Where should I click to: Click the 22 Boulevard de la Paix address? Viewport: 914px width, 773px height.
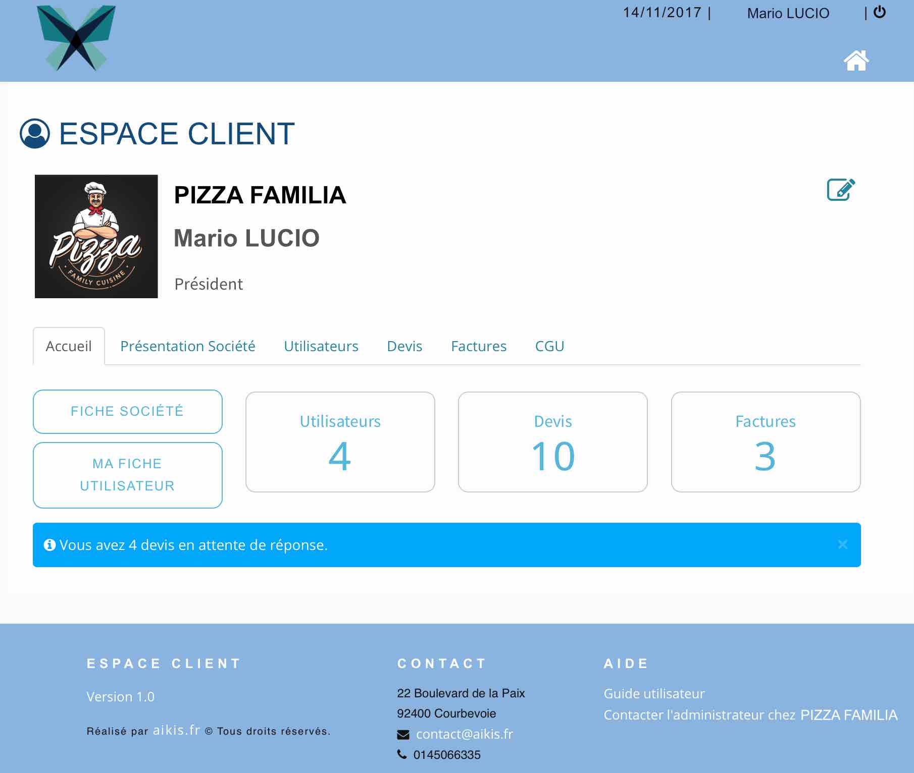click(461, 693)
